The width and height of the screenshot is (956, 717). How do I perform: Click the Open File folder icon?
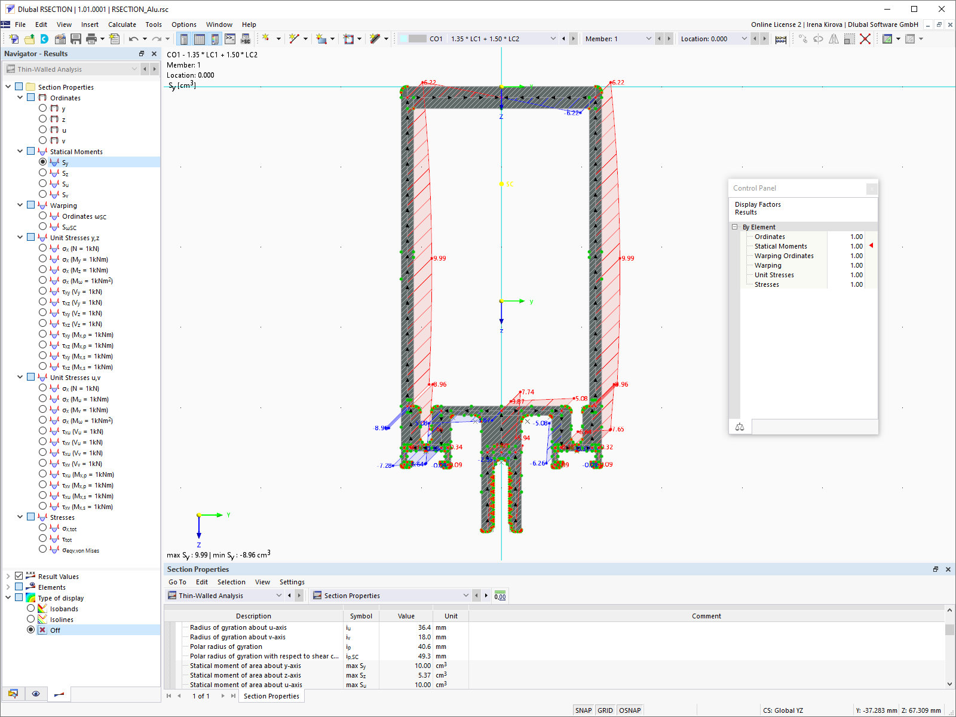pos(29,39)
